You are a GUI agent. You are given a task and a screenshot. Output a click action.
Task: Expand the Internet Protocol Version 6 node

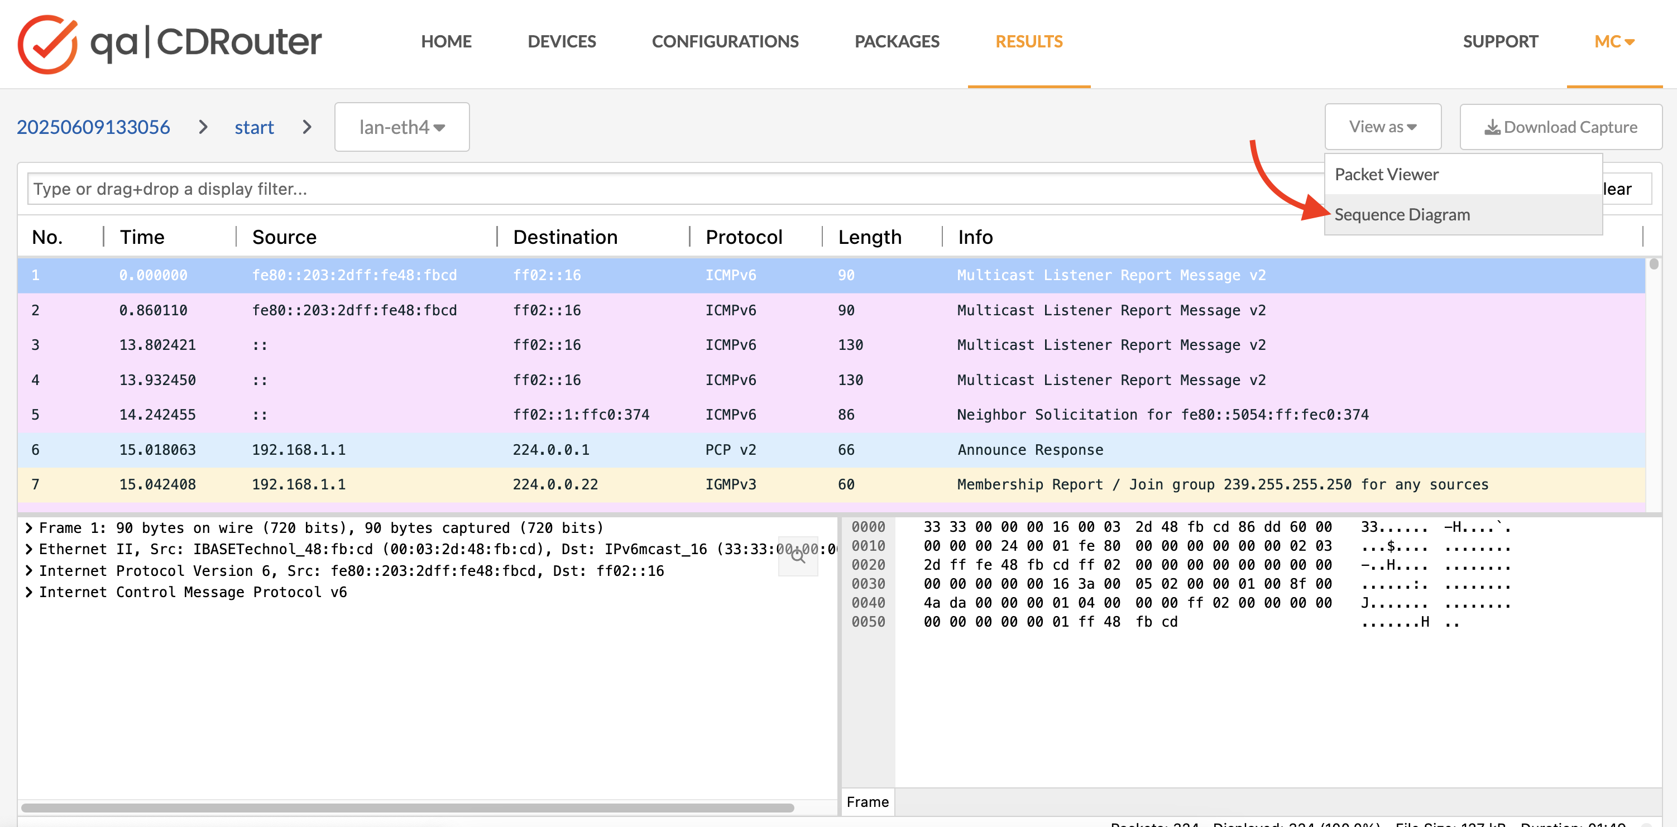pos(28,571)
